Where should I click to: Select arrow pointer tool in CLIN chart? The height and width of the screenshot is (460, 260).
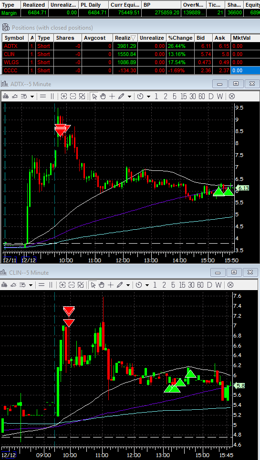pyautogui.click(x=93, y=284)
